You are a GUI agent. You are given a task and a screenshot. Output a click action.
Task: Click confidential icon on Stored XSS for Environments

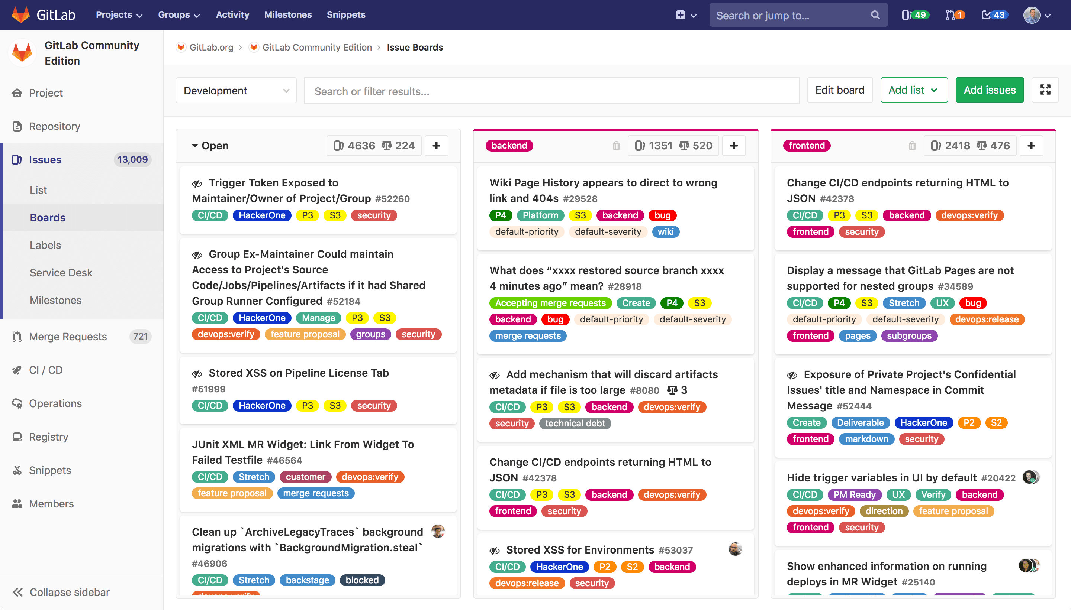tap(496, 550)
